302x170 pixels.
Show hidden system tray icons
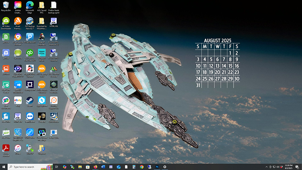pyautogui.click(x=267, y=167)
